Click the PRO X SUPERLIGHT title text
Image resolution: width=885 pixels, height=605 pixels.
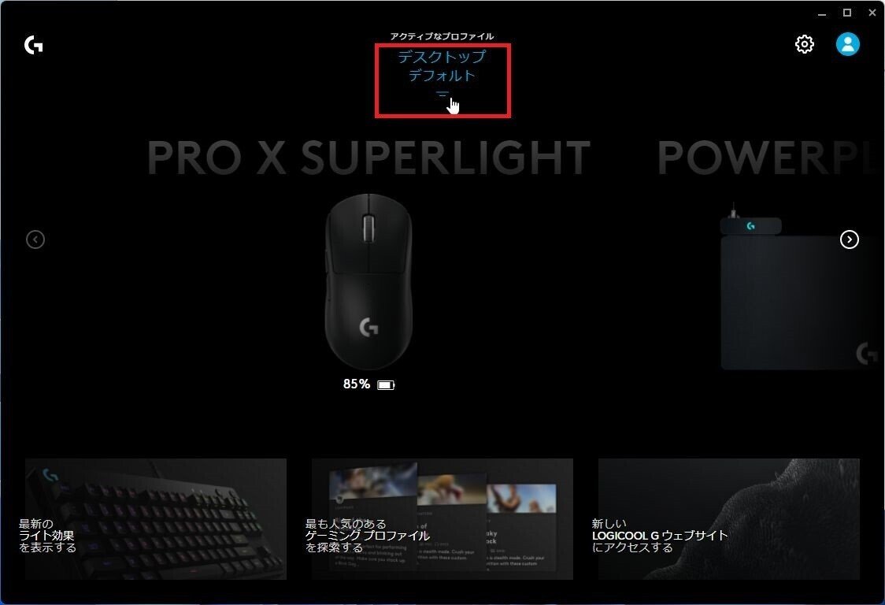(x=368, y=158)
